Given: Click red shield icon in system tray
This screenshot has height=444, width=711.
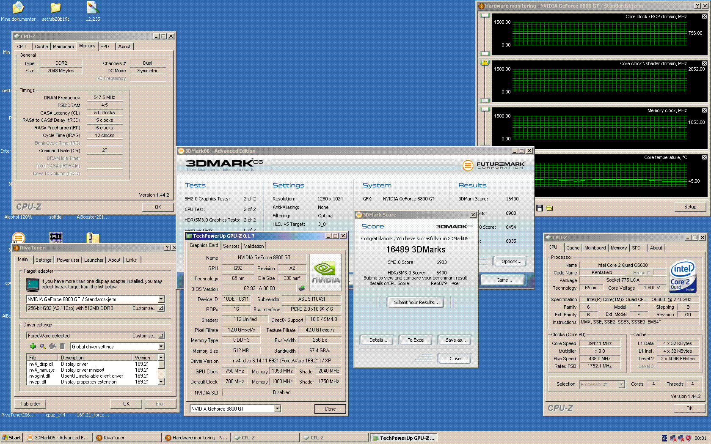Looking at the screenshot, I should pyautogui.click(x=688, y=438).
